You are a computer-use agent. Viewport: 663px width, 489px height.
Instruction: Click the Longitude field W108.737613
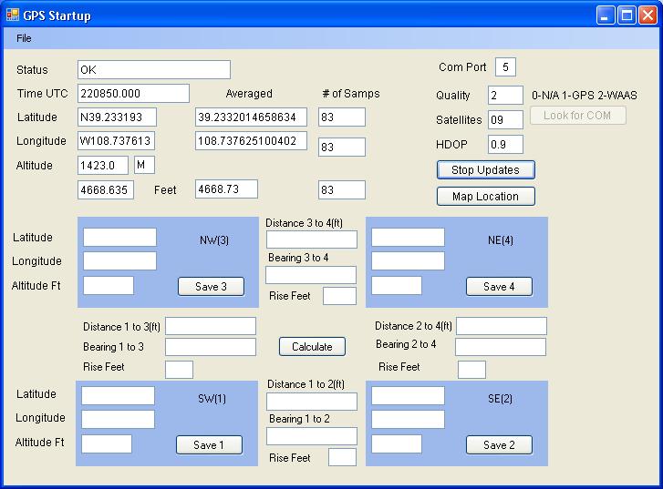coord(116,140)
